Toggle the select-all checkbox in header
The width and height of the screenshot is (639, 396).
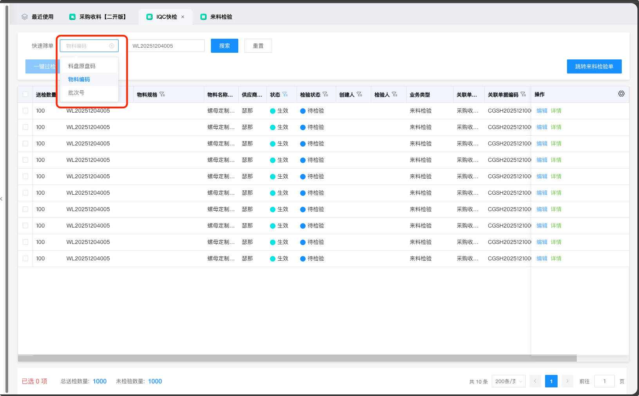25,94
